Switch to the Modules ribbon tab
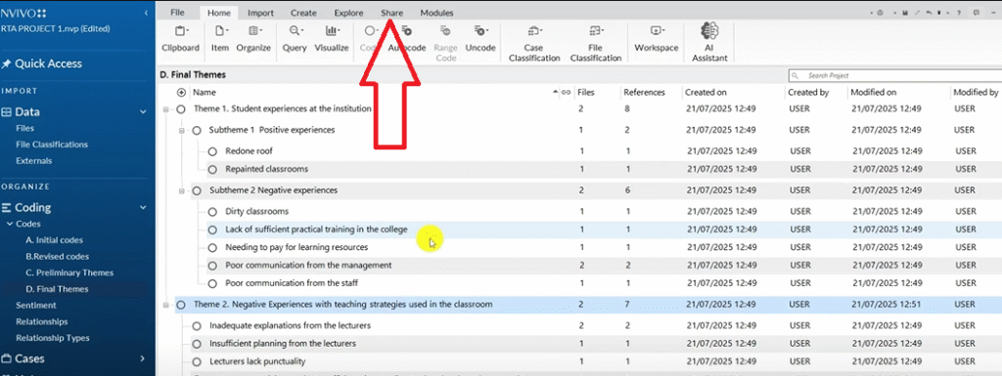The height and width of the screenshot is (376, 1002). 436,13
